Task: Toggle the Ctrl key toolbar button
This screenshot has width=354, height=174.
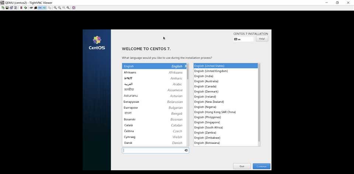Action: (x=40, y=8)
